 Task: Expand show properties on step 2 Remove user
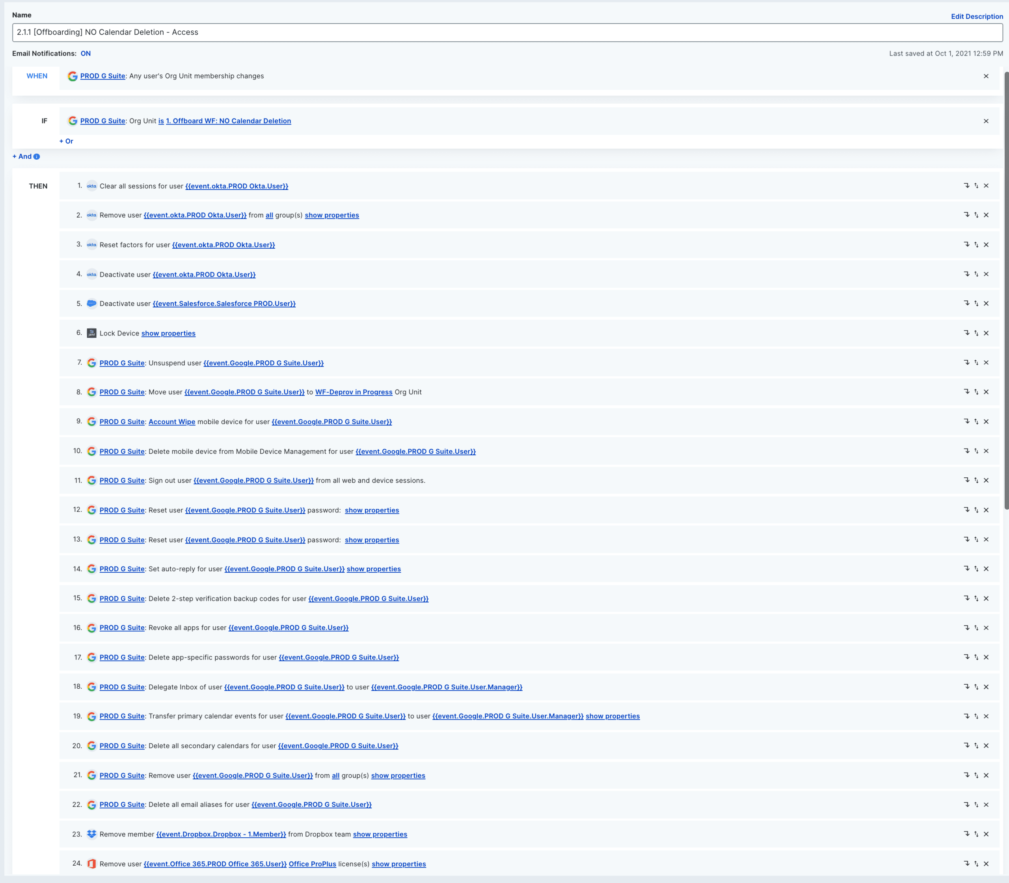pyautogui.click(x=332, y=215)
